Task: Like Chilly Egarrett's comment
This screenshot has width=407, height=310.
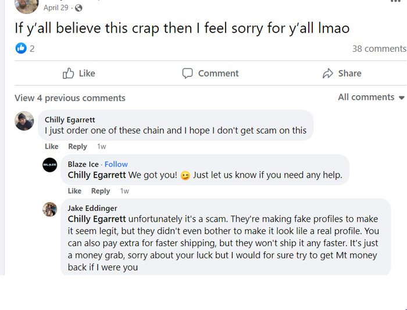Action: tap(51, 146)
